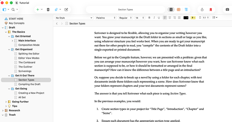Open the Add item dropdown arrow

[x=42, y=9]
